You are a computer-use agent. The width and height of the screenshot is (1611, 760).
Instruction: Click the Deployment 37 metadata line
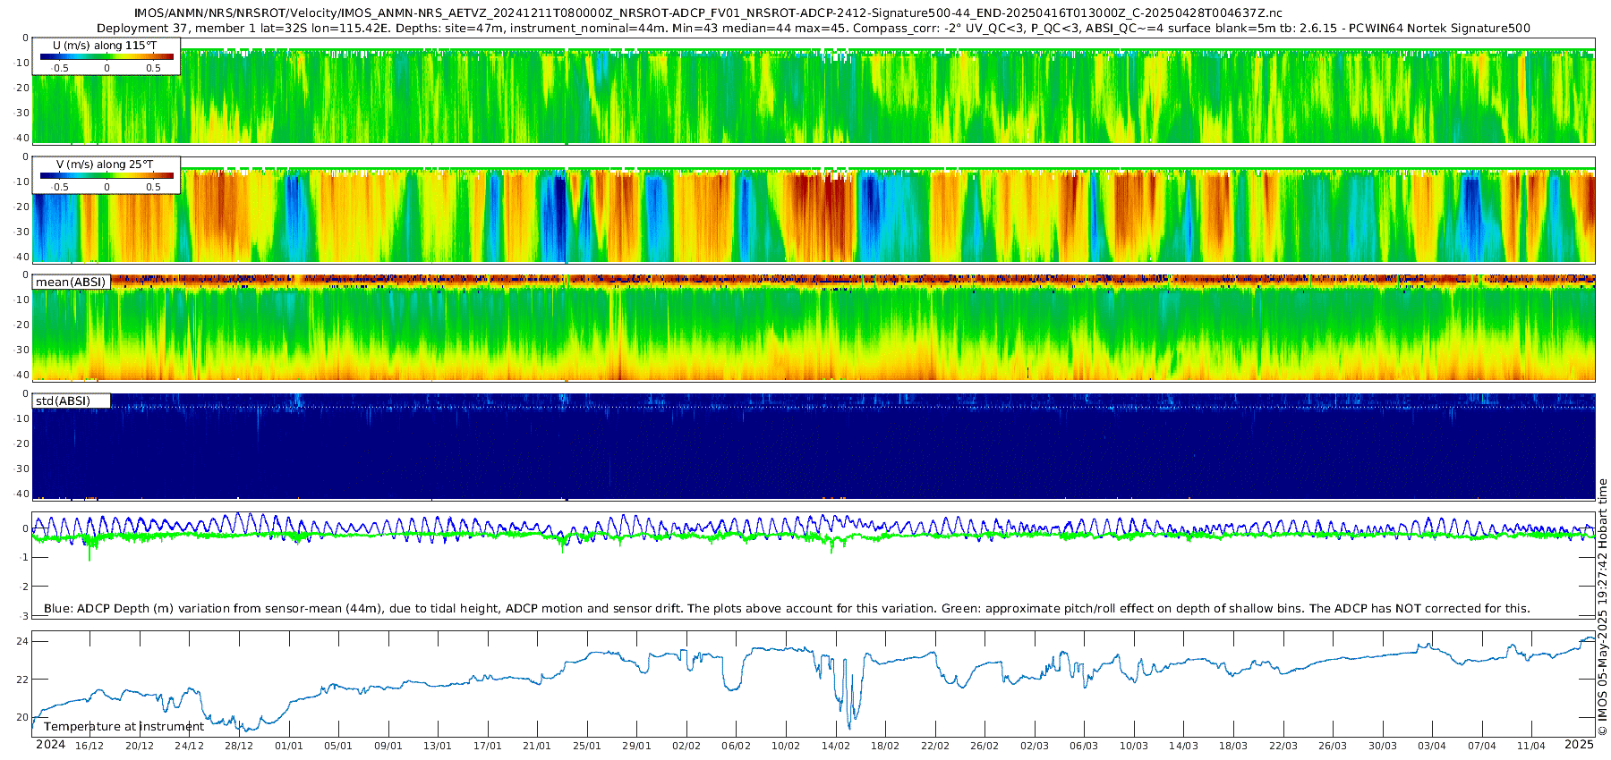click(x=813, y=29)
